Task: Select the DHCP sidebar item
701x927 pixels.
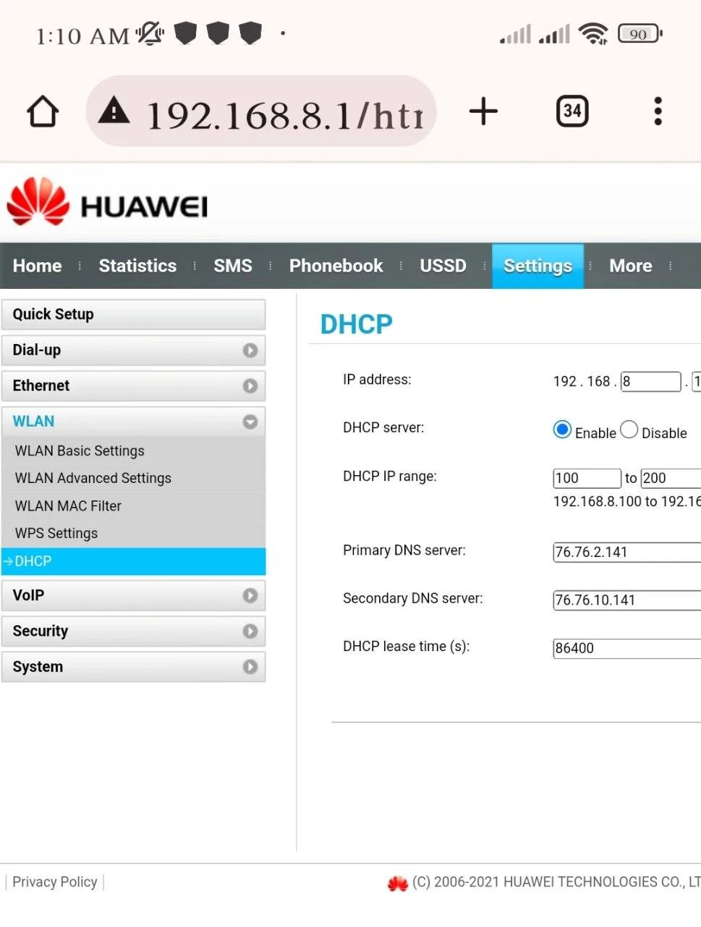Action: (x=134, y=561)
